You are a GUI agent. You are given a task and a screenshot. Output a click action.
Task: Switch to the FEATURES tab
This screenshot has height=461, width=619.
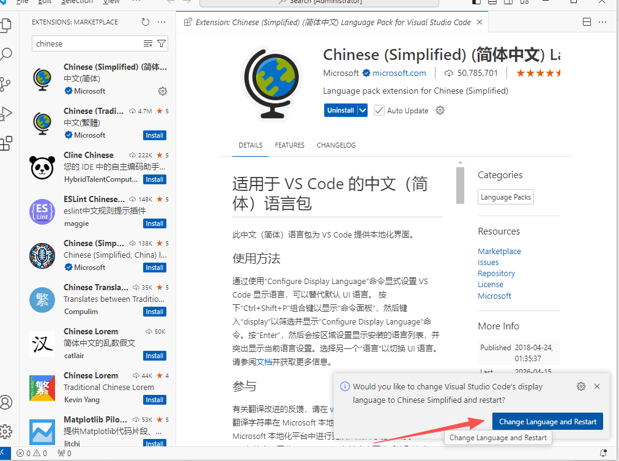tap(289, 145)
